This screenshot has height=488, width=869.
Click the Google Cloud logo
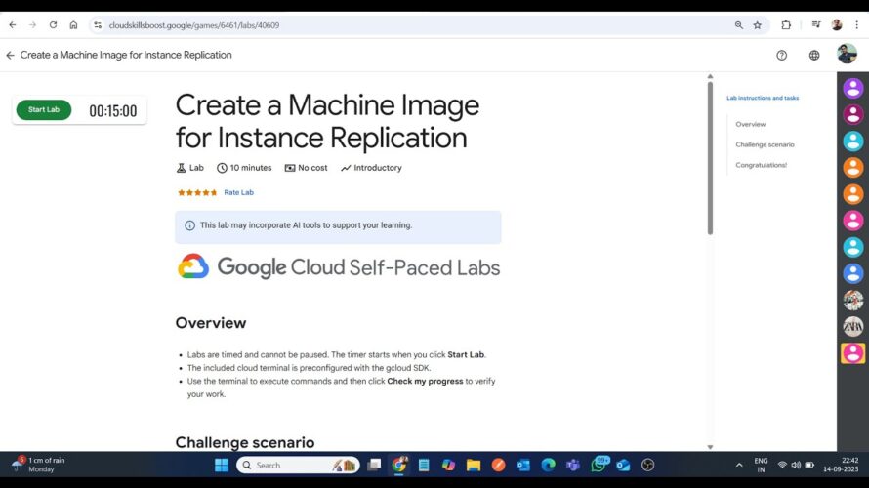pos(193,266)
